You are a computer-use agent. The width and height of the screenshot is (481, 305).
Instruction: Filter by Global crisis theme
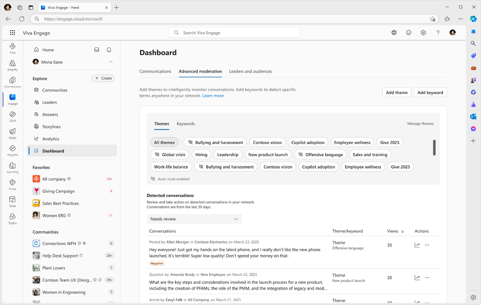click(169, 155)
